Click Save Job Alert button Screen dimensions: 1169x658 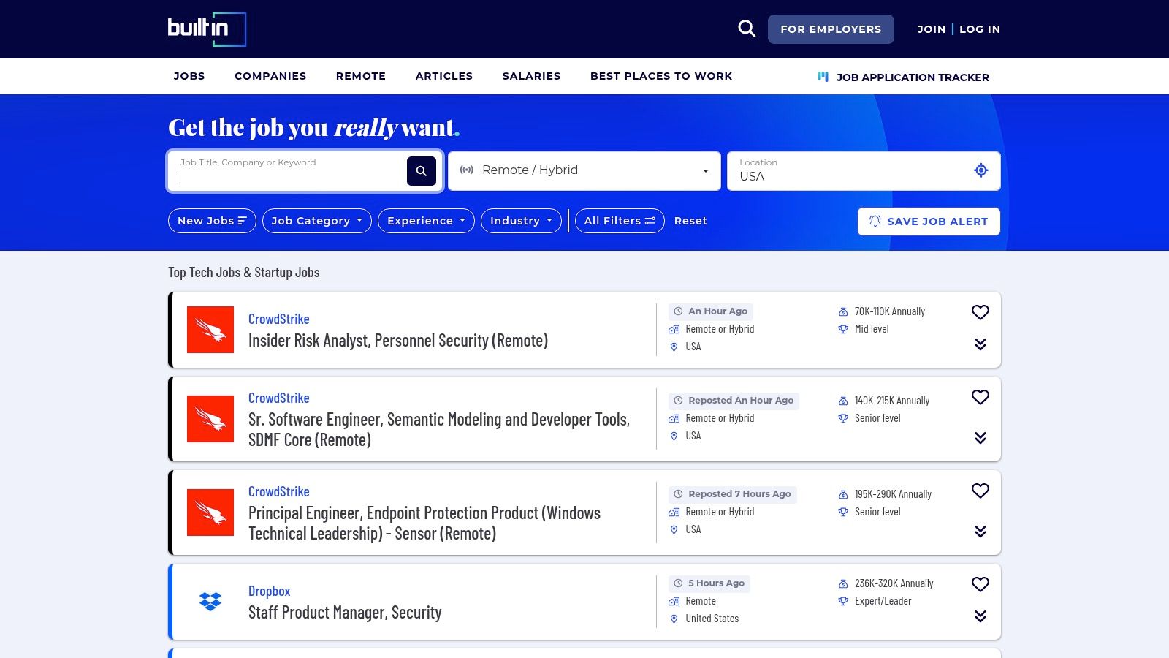tap(929, 222)
